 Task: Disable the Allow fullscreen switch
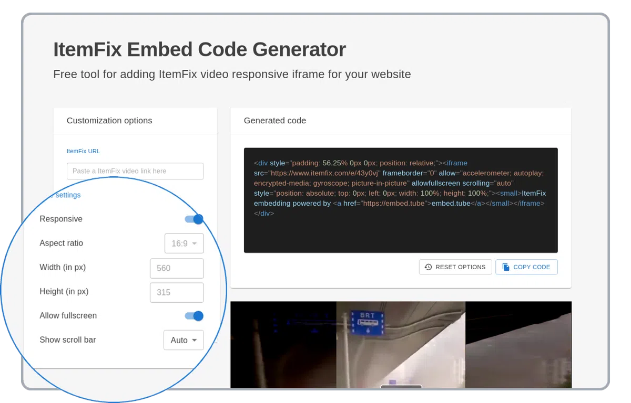[194, 316]
